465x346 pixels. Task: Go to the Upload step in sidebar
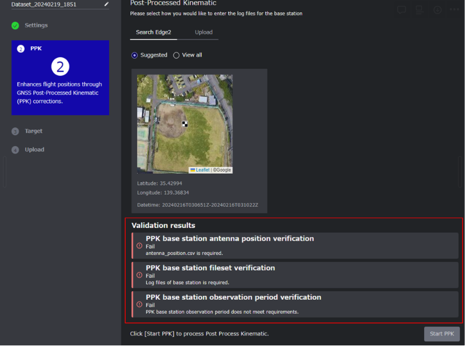(34, 150)
